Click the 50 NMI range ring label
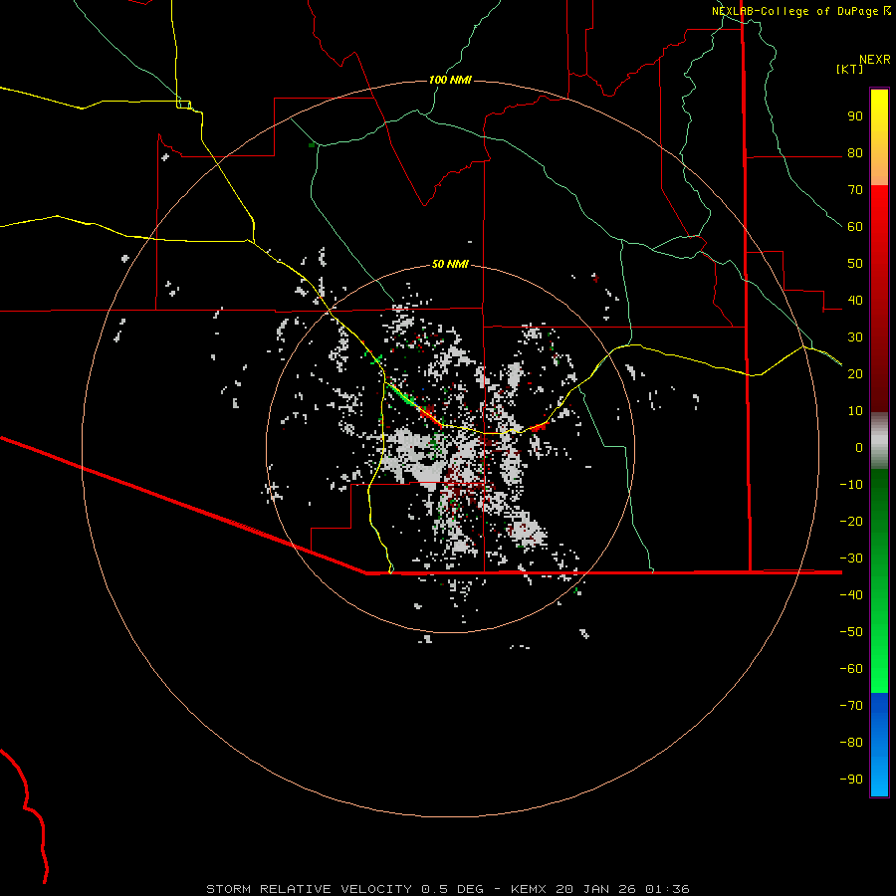 pos(450,264)
